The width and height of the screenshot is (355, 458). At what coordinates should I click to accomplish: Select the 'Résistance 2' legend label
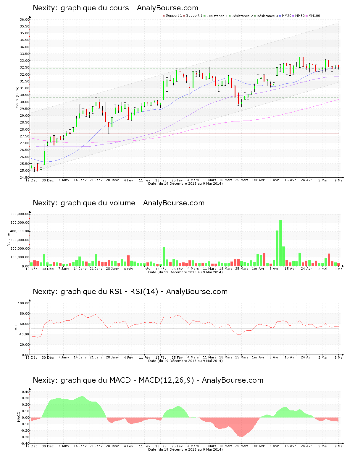point(242,16)
